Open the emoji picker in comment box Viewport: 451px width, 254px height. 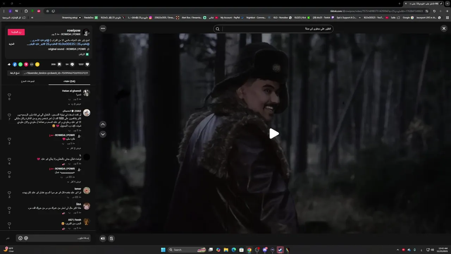tap(20, 238)
